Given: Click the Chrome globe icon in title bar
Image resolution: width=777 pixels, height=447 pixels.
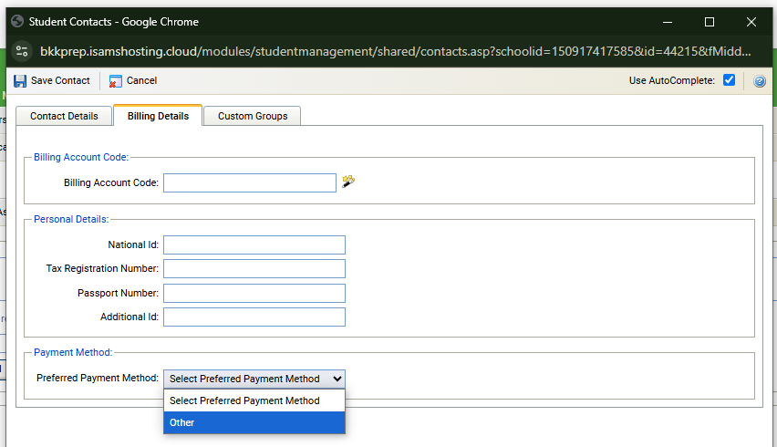Looking at the screenshot, I should pos(17,21).
